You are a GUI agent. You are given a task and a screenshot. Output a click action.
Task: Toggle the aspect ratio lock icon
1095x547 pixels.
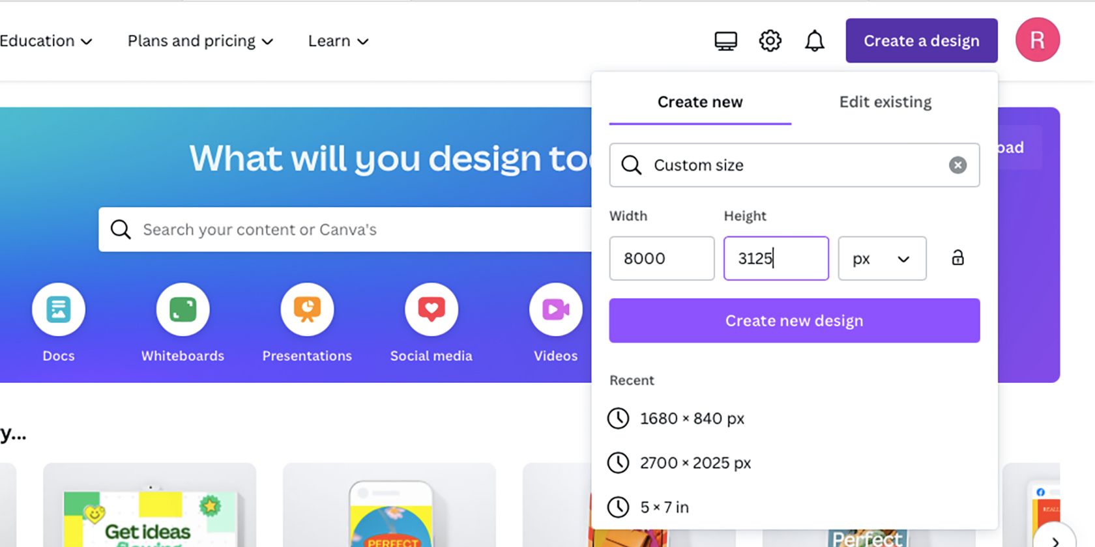tap(957, 258)
